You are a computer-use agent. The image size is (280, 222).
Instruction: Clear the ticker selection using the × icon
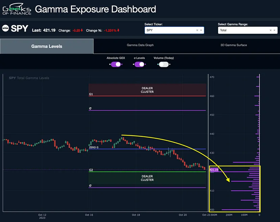point(197,30)
